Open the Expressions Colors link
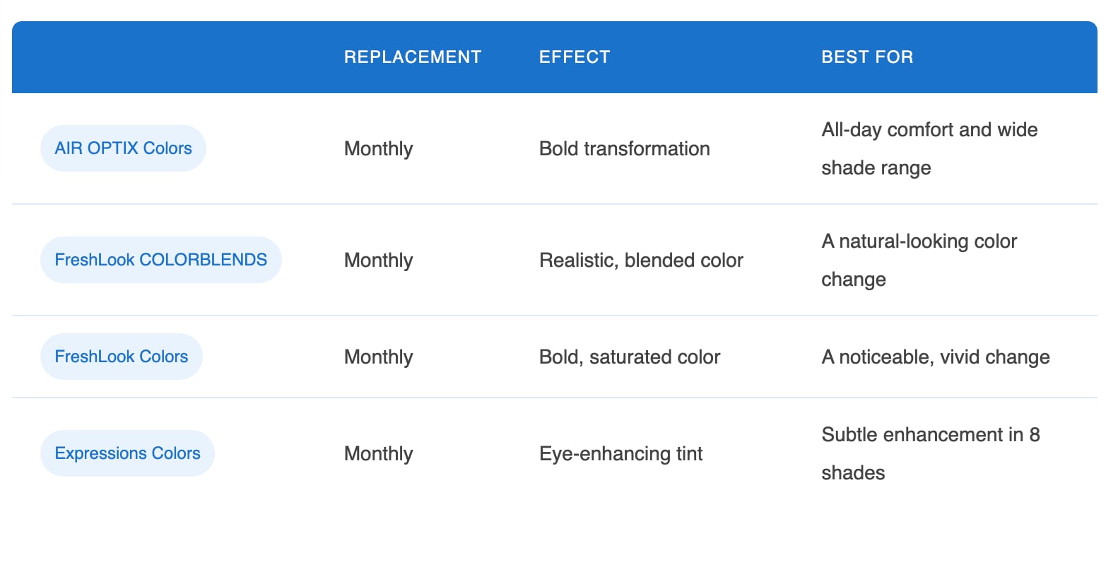Viewport: 1118px width, 562px height. click(x=127, y=453)
